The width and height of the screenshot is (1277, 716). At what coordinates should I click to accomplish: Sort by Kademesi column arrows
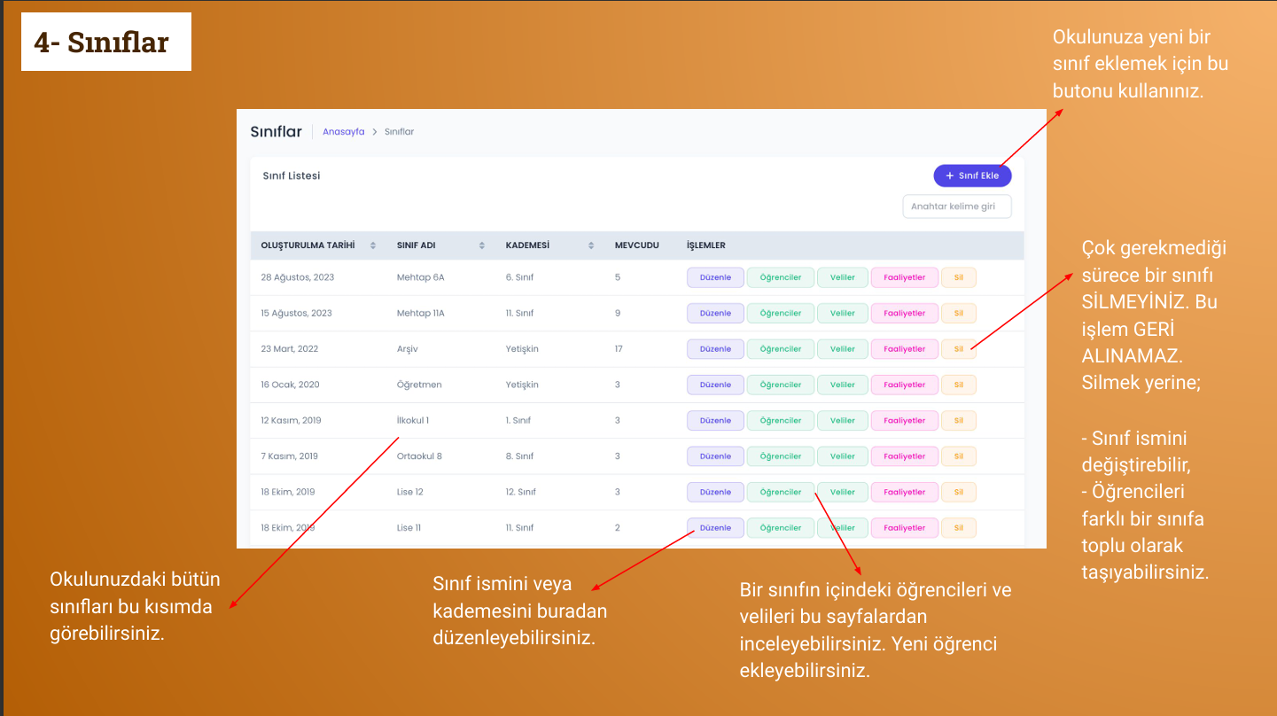591,245
